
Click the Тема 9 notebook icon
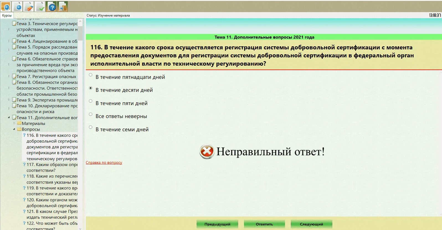[14, 100]
